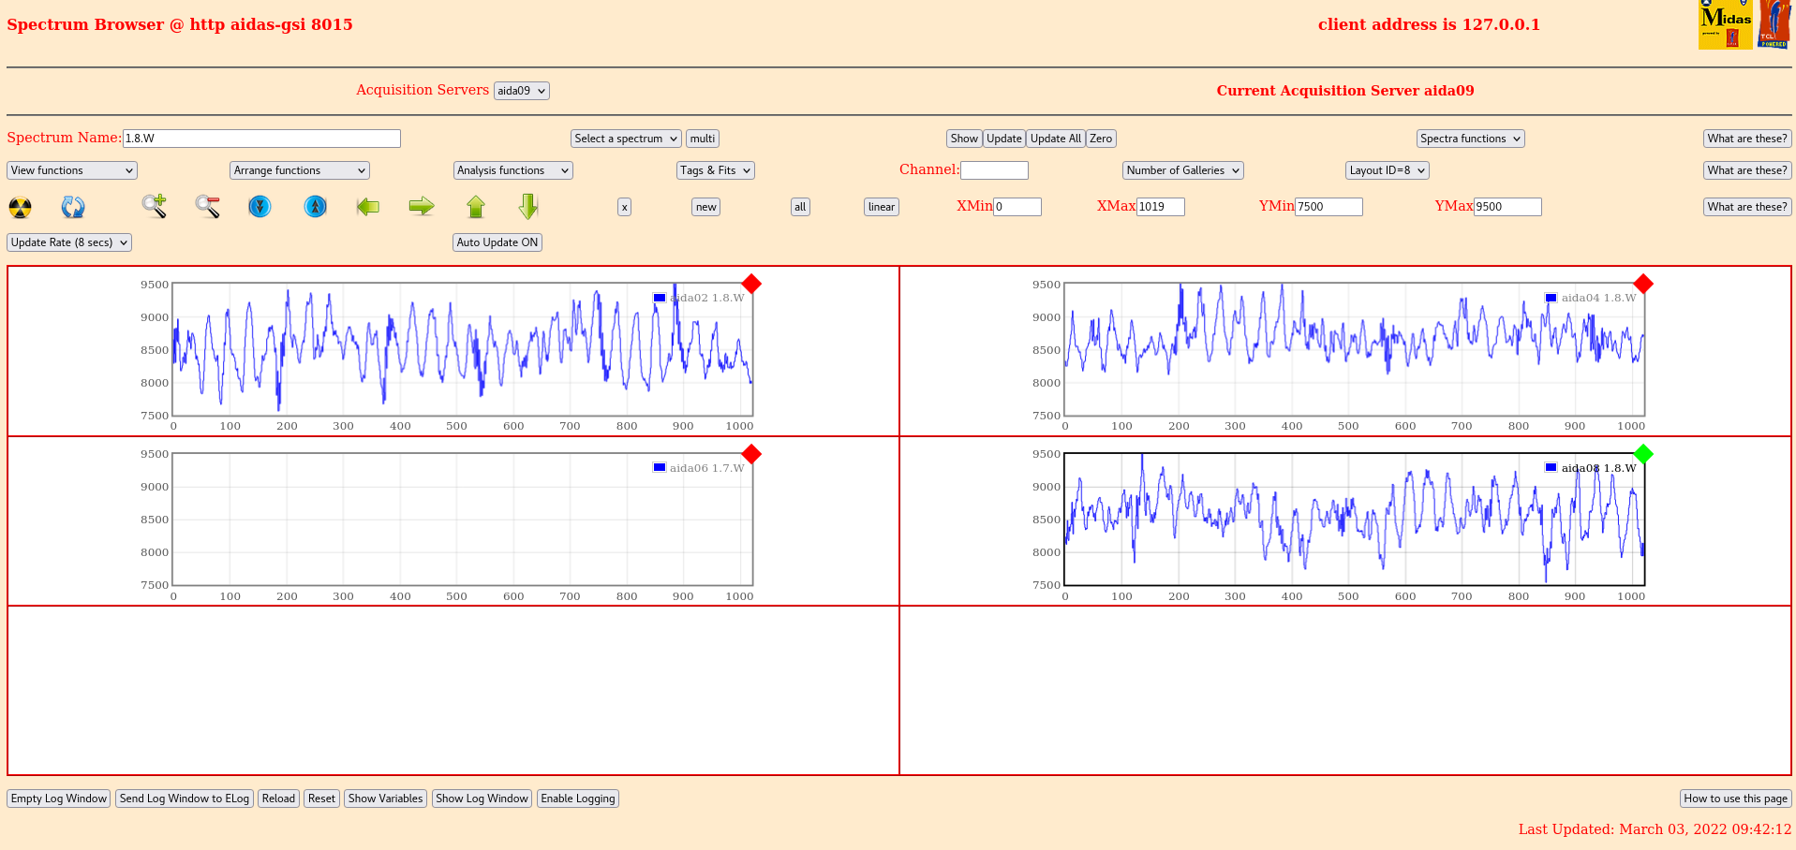The width and height of the screenshot is (1796, 850).
Task: Click the Spectrum Name input field
Action: pos(261,139)
